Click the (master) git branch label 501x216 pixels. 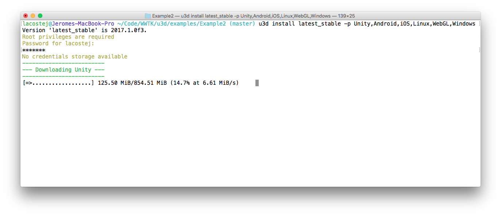coord(242,24)
